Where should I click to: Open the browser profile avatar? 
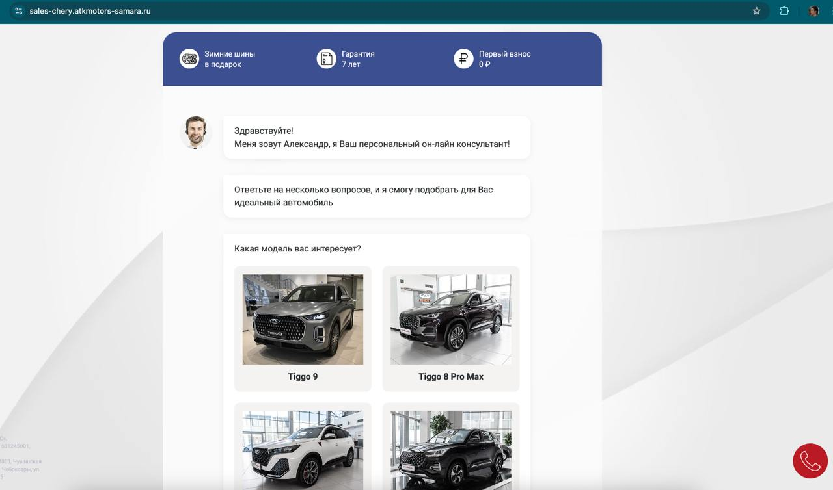(813, 11)
